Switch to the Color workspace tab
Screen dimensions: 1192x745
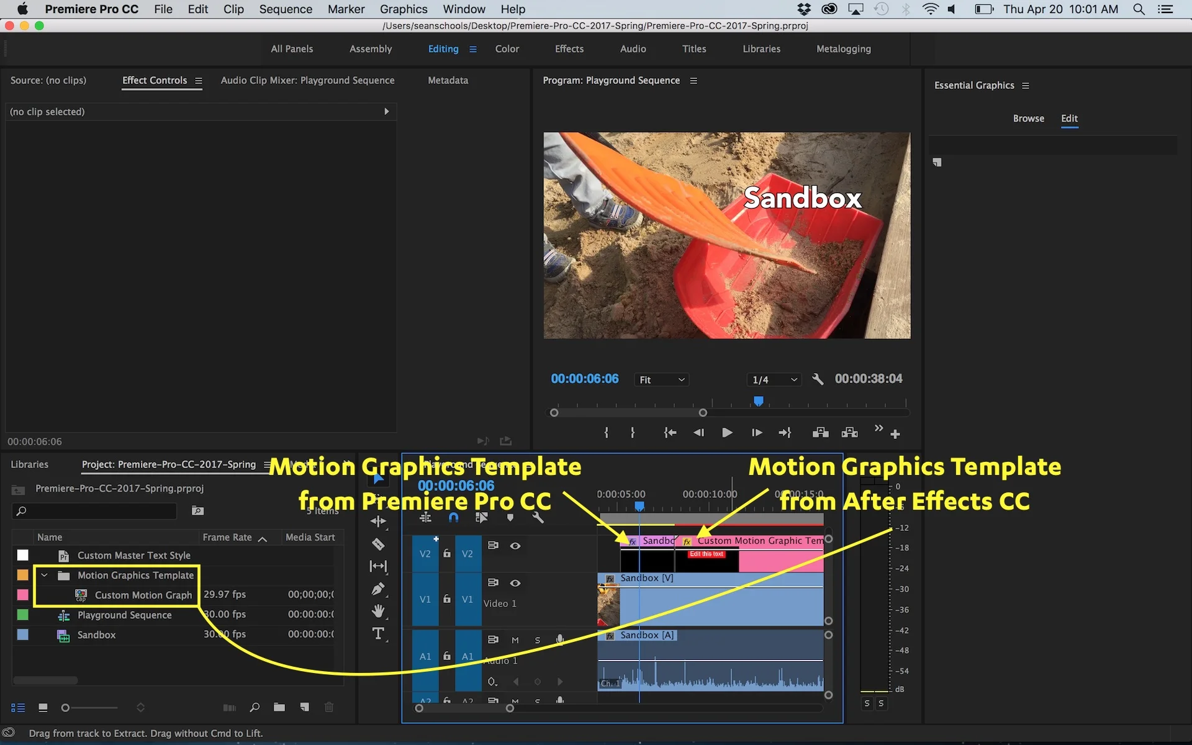[507, 49]
